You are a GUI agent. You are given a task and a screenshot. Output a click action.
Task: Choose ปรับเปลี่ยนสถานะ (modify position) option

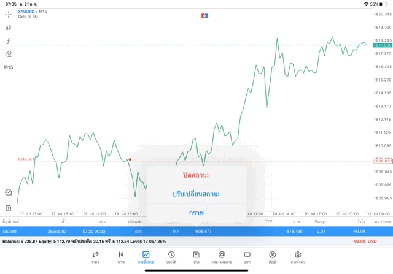[196, 194]
